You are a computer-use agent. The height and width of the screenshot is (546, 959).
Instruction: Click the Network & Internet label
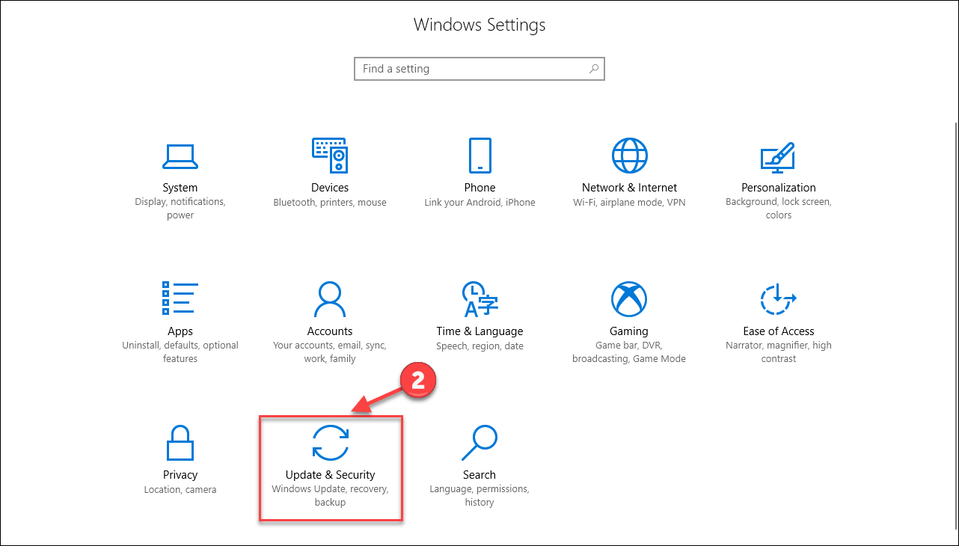[x=629, y=188]
